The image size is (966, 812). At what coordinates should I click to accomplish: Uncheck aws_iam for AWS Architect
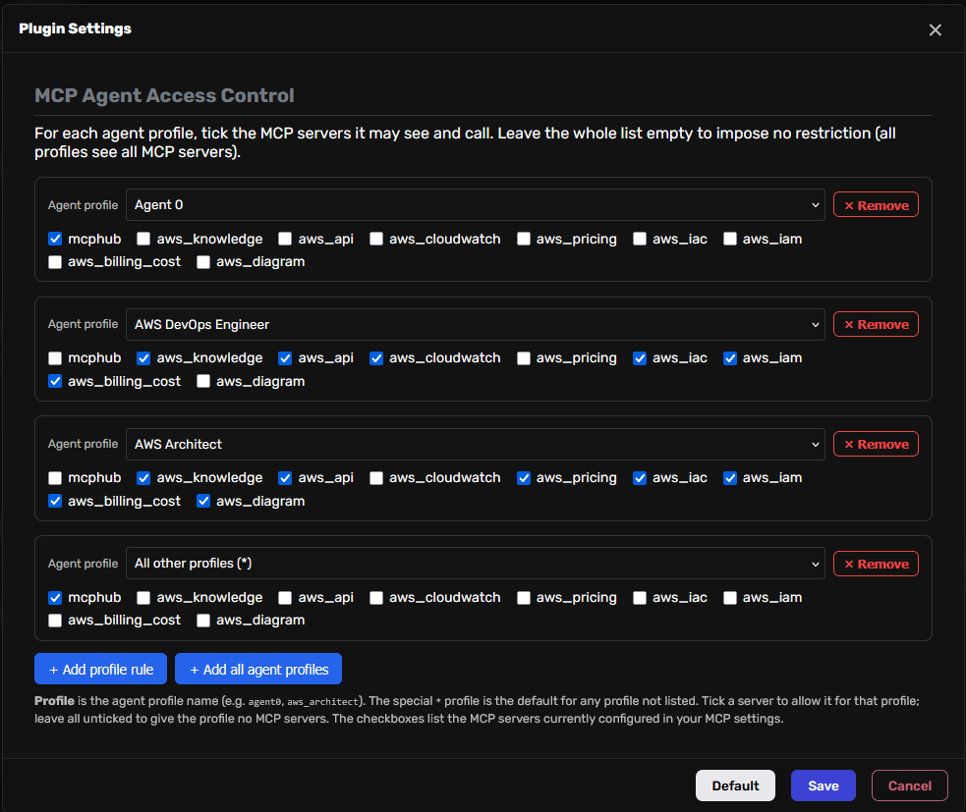[x=729, y=478]
